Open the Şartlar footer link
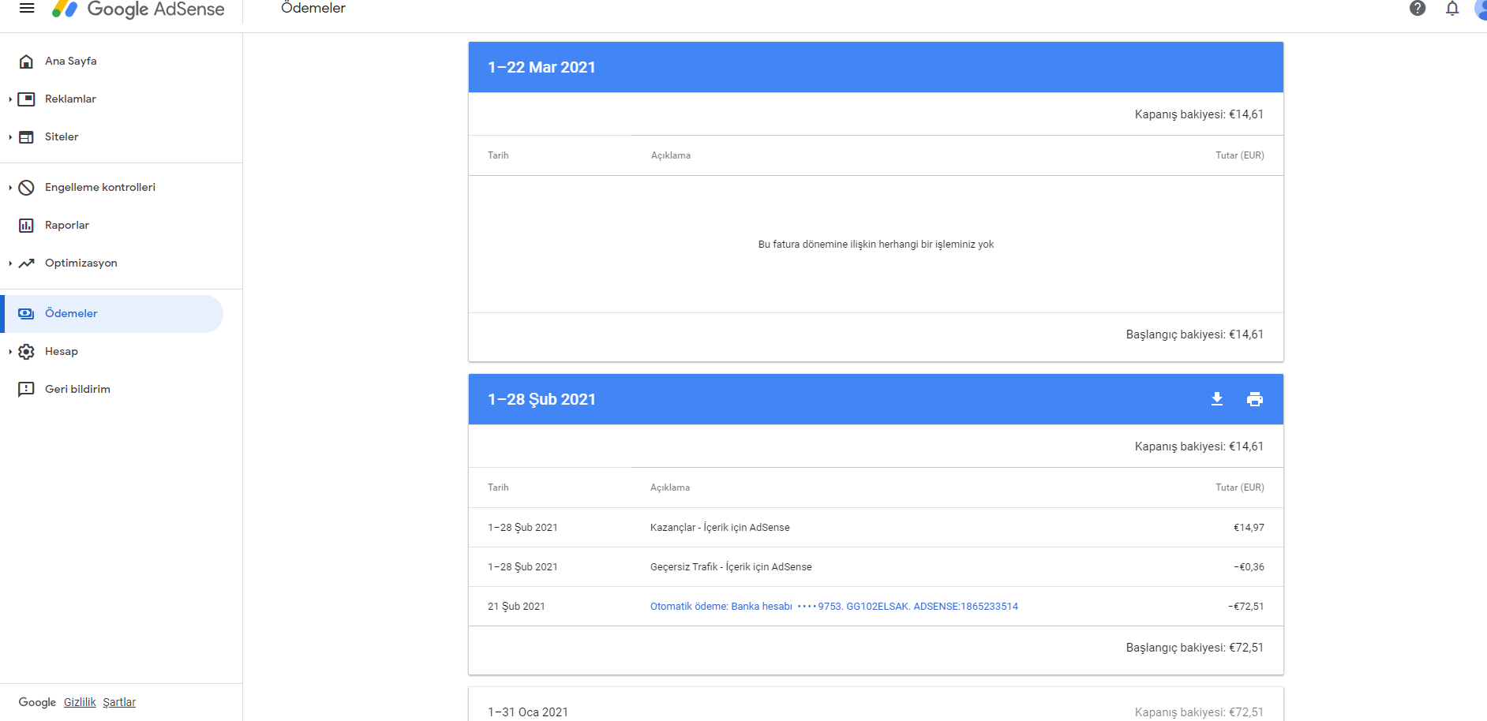 (119, 702)
